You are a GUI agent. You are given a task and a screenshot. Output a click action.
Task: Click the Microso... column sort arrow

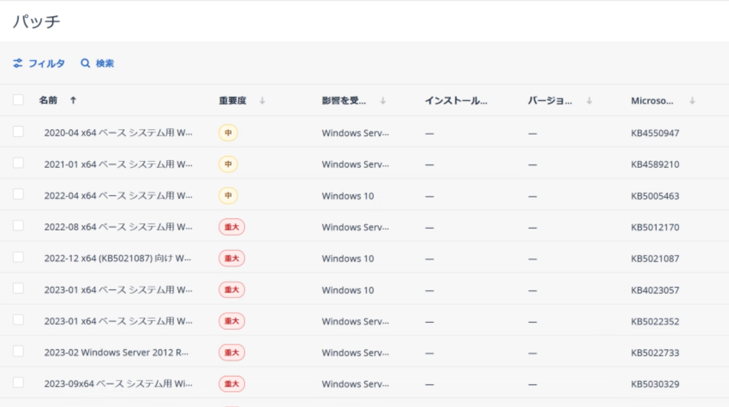(x=692, y=100)
